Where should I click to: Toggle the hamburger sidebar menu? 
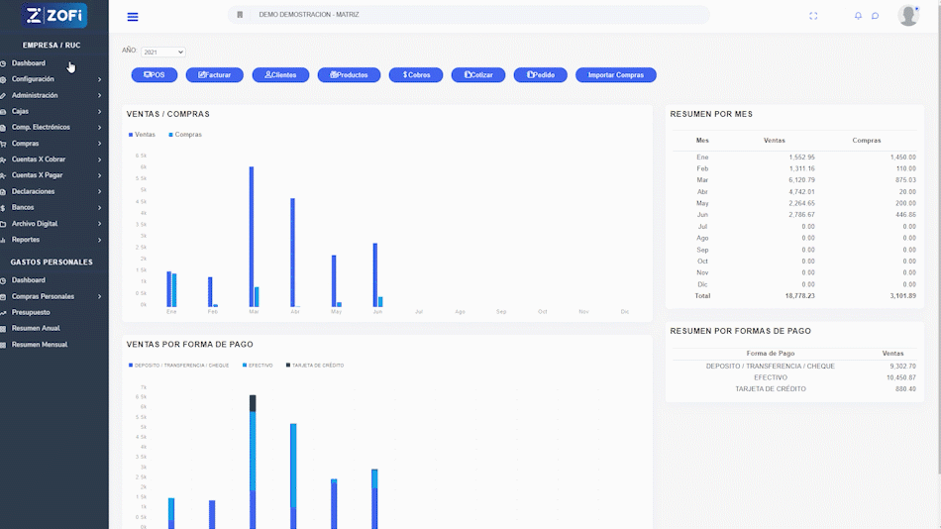(133, 17)
